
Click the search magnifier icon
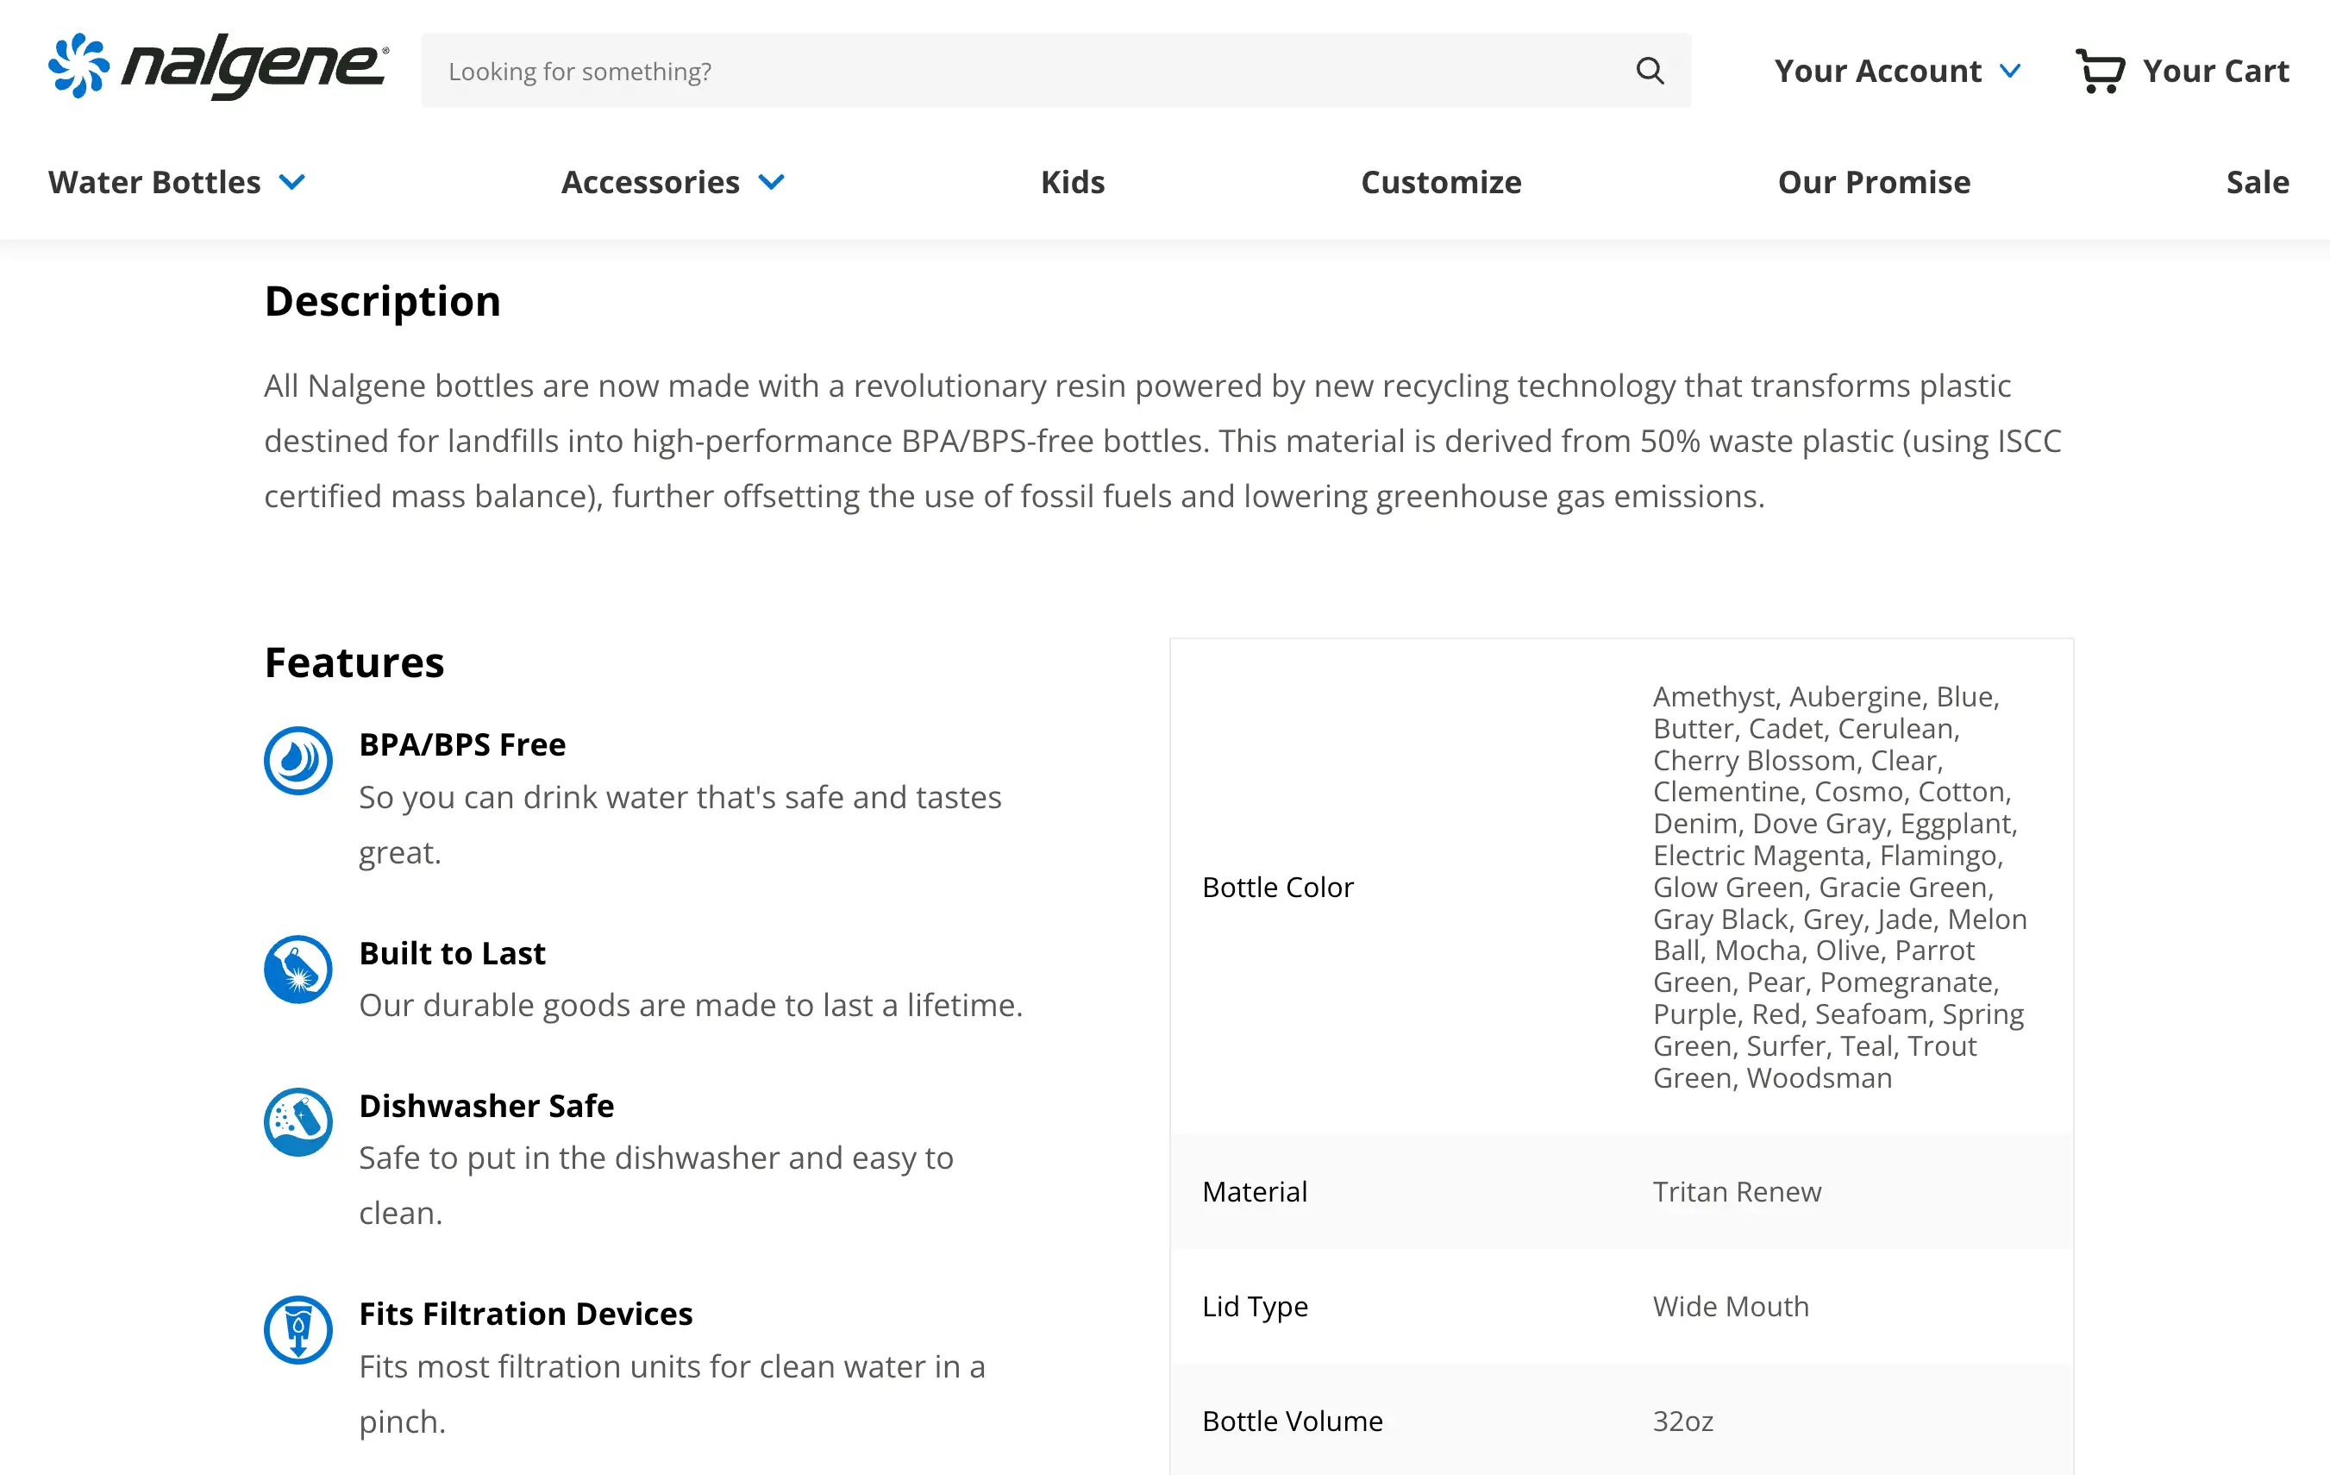(1647, 70)
